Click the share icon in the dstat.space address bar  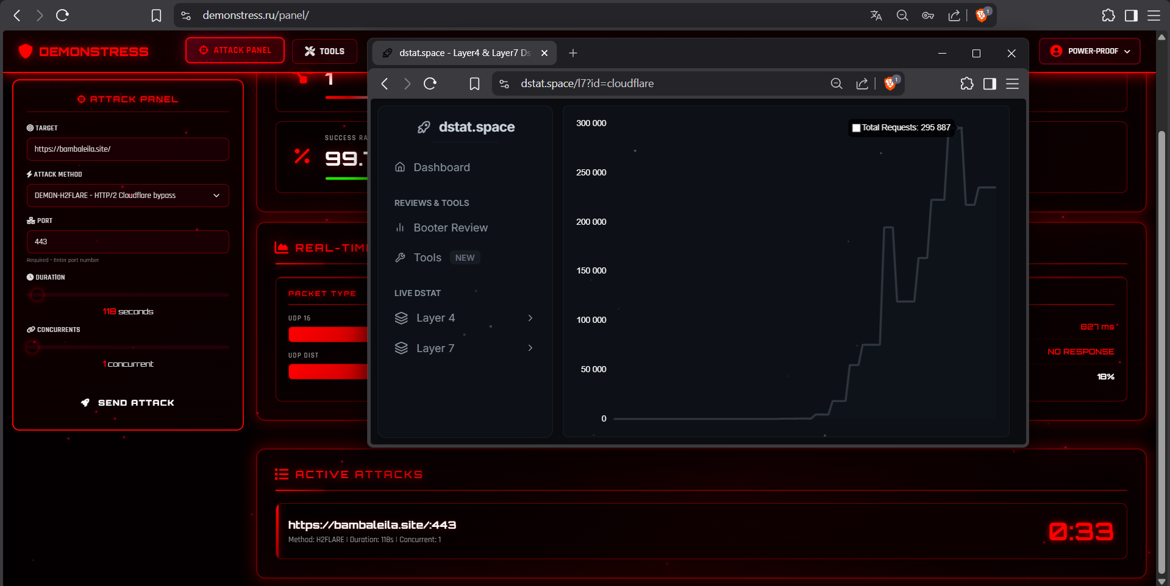click(x=862, y=83)
